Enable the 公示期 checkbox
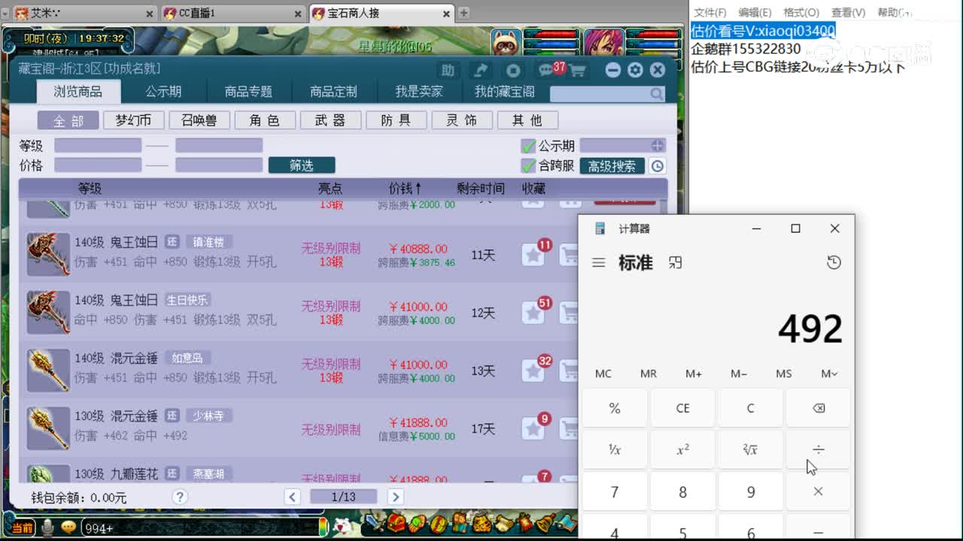The width and height of the screenshot is (963, 541). click(527, 147)
